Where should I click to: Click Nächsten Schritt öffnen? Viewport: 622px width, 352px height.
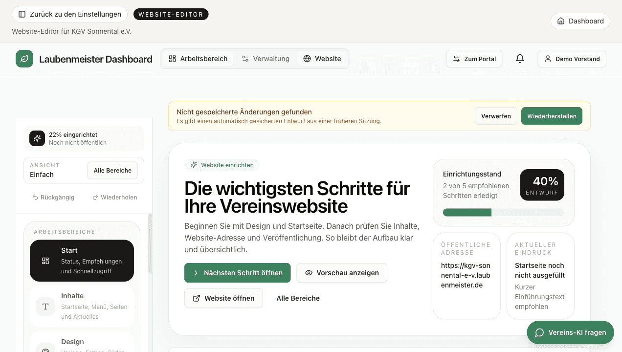pos(238,273)
